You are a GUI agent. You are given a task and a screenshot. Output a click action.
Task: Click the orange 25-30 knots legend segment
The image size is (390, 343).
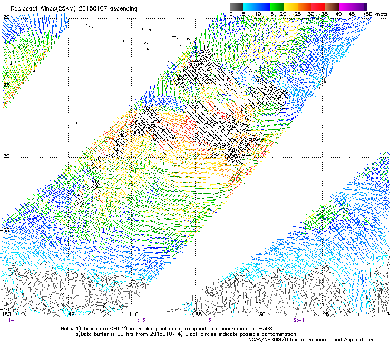[x=305, y=6]
